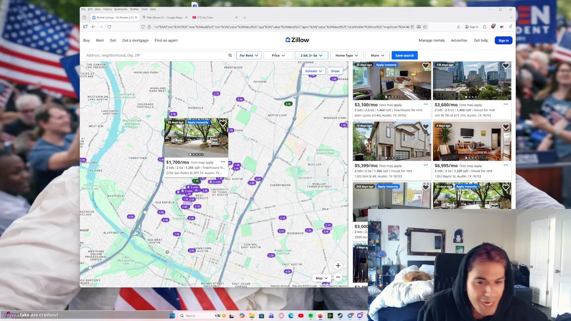Click the green 2.0K map price marker

pos(288,104)
